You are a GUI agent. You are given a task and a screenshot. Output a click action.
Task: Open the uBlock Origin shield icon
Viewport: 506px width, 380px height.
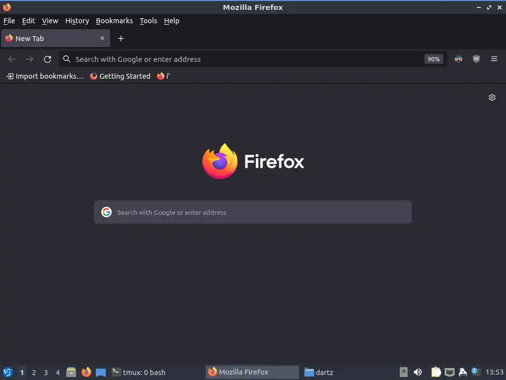[476, 59]
